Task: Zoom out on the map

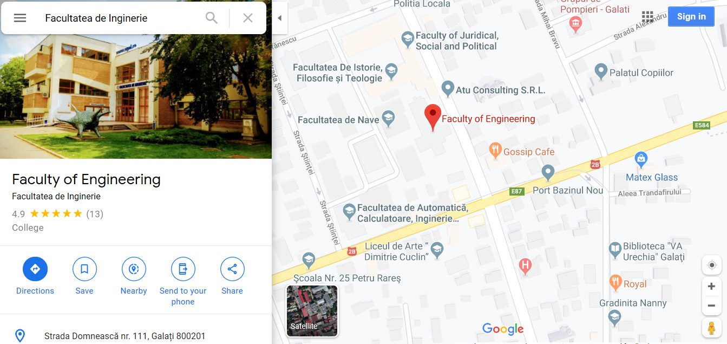Action: 711,306
